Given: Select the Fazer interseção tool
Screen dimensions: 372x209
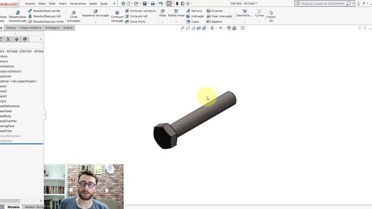Looking at the screenshot, I should point(219,16).
